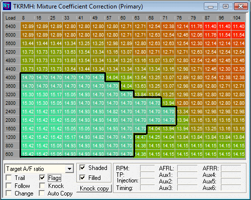Select cell 13.94 in the 2800 row
The height and width of the screenshot is (200, 251).
(168, 103)
